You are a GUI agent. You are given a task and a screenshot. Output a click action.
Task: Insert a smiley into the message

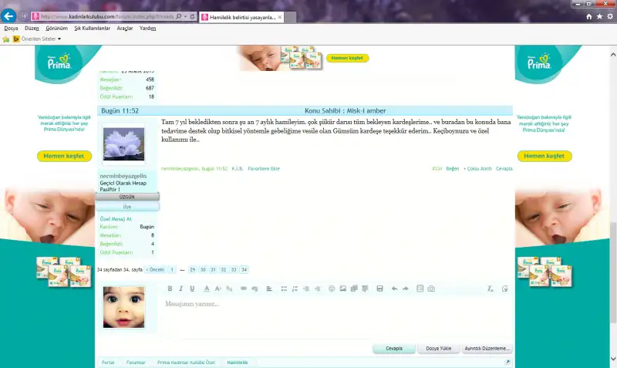tap(332, 289)
